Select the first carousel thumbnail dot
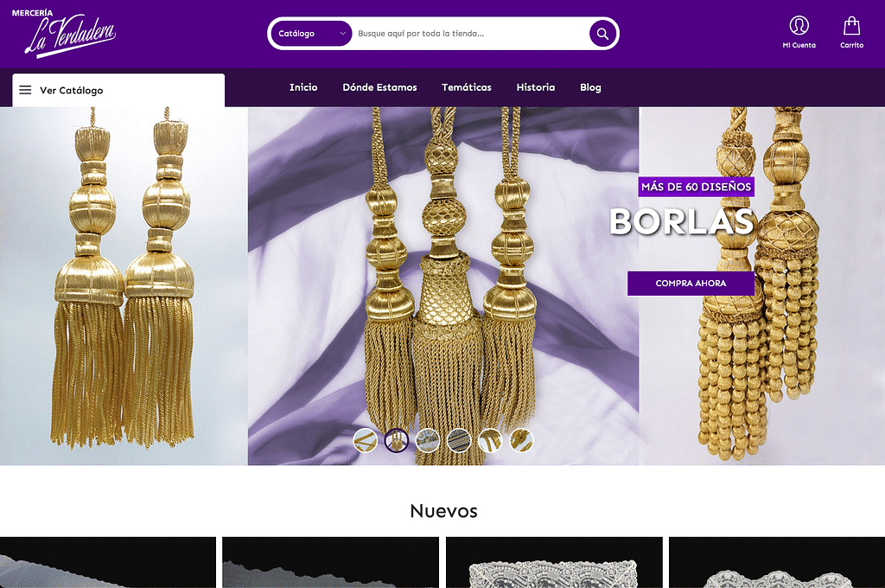Image resolution: width=885 pixels, height=588 pixels. pos(366,440)
